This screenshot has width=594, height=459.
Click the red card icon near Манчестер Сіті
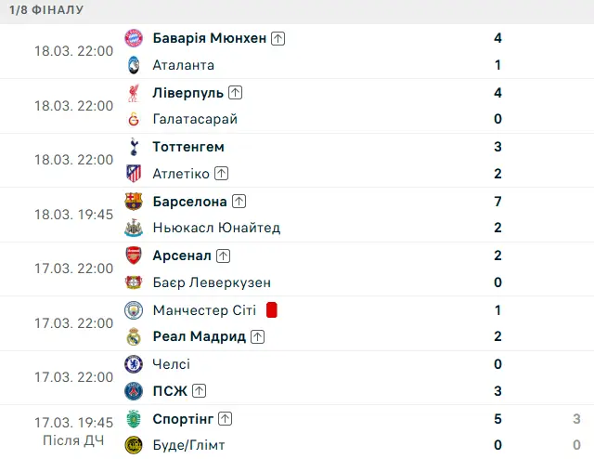(272, 309)
